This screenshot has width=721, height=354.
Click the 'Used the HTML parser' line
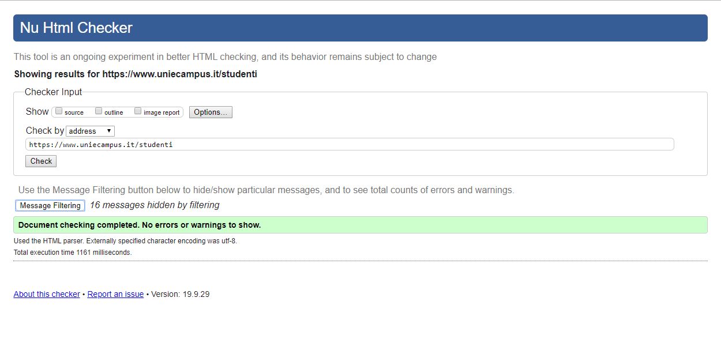pyautogui.click(x=125, y=241)
